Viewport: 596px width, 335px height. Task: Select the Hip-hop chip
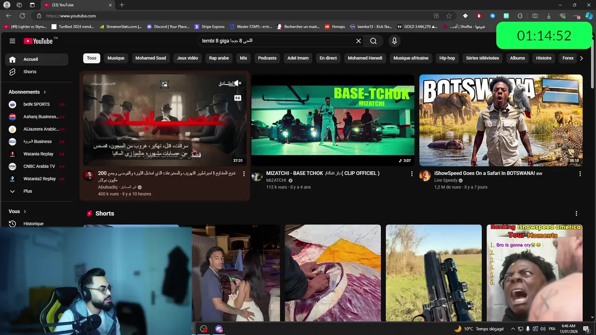(x=447, y=58)
